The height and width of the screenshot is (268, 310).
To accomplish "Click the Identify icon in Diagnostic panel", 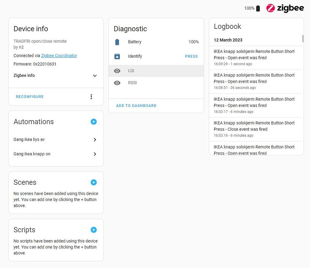I will tap(117, 56).
